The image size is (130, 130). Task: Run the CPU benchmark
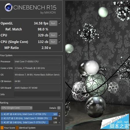click(53, 35)
